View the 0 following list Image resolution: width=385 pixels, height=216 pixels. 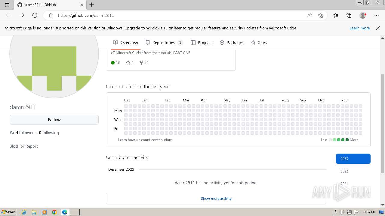49,133
